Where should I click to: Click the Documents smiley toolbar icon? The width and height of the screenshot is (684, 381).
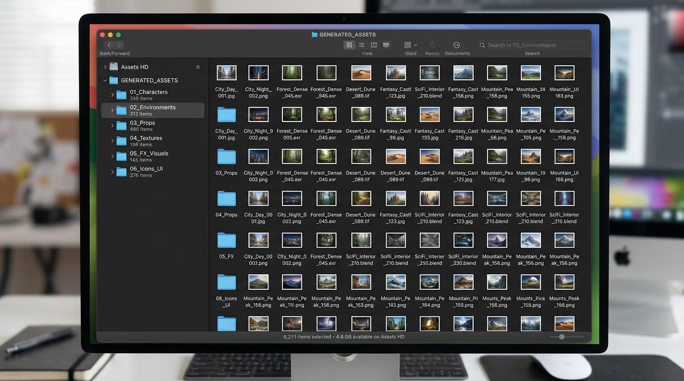pyautogui.click(x=456, y=45)
